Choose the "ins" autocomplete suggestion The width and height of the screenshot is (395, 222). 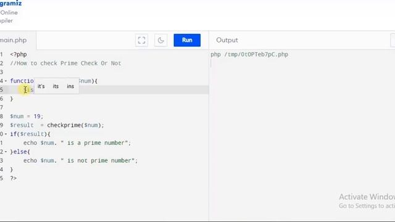70,86
